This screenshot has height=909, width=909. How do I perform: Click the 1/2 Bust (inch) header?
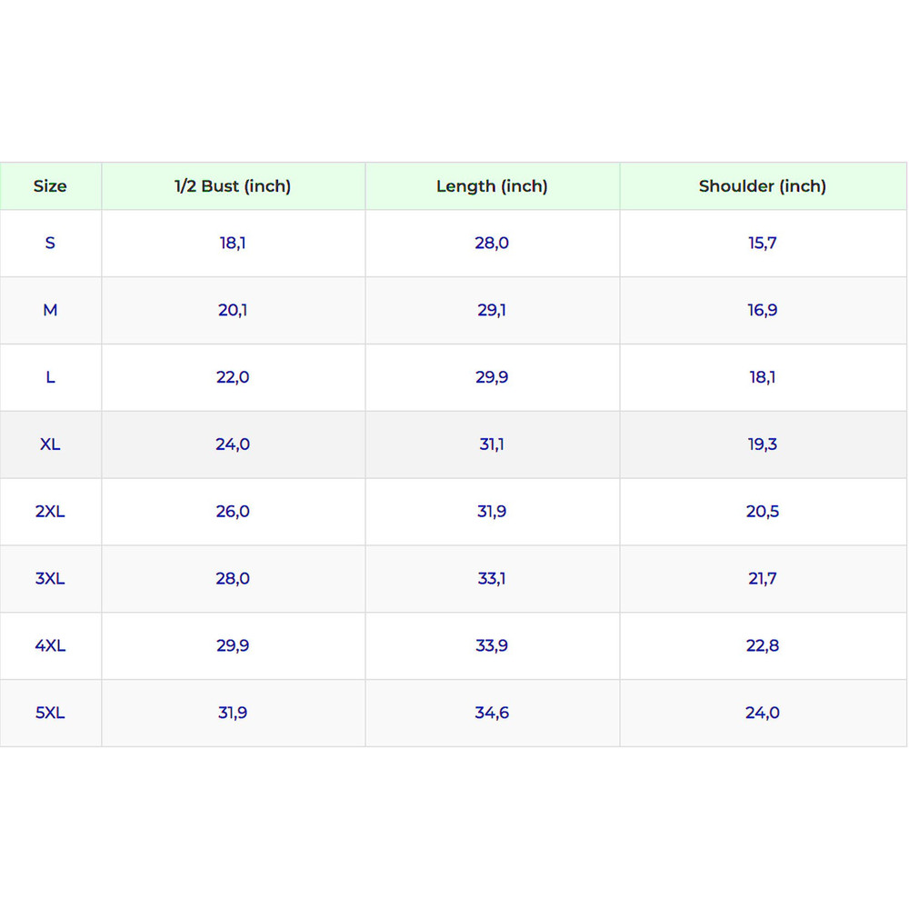[233, 186]
